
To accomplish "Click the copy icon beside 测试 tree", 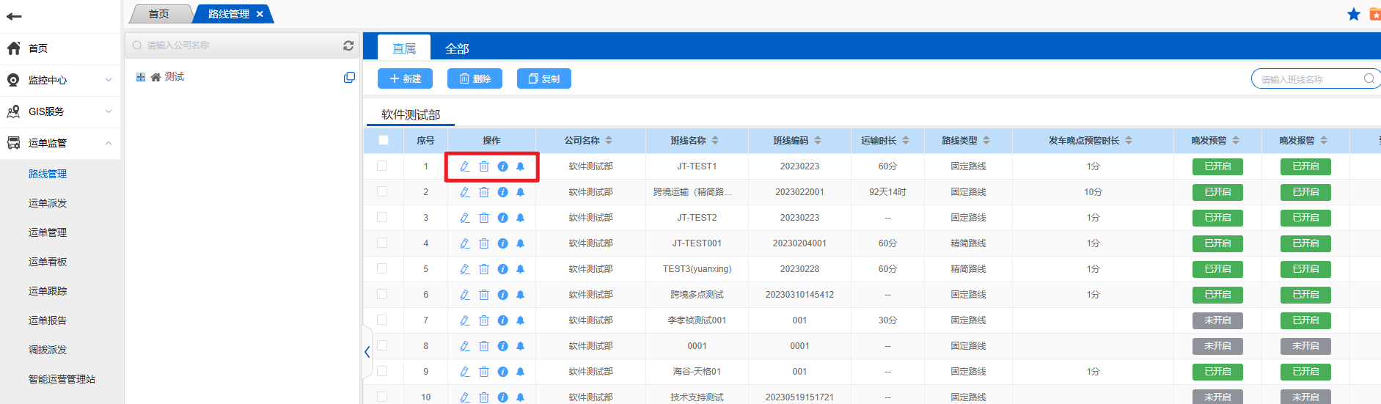I will coord(349,77).
